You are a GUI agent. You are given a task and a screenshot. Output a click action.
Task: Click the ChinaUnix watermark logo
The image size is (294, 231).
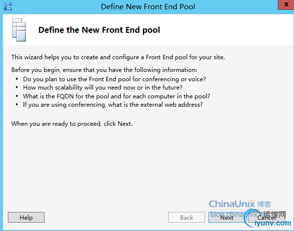232,204
